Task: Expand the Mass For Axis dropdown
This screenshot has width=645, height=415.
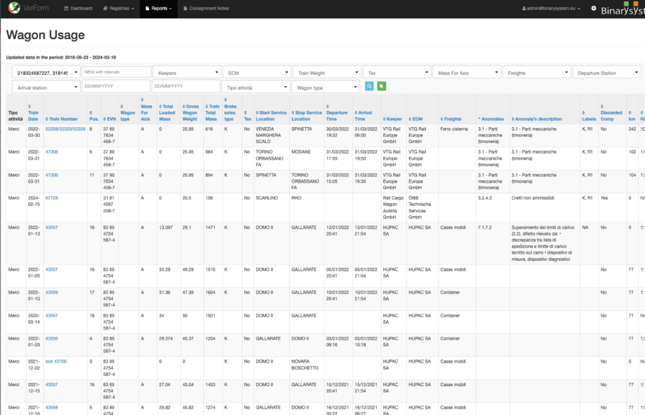Action: (467, 73)
